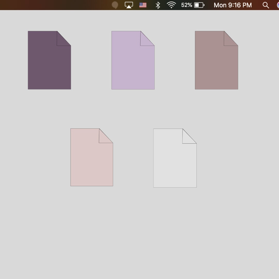Expand the clock showing Mon 9:16 PM
The height and width of the screenshot is (279, 279).
tap(232, 5)
